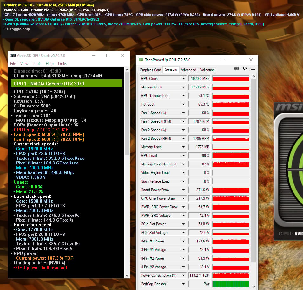Expand the GPU Load sensor dropdown

(183, 156)
